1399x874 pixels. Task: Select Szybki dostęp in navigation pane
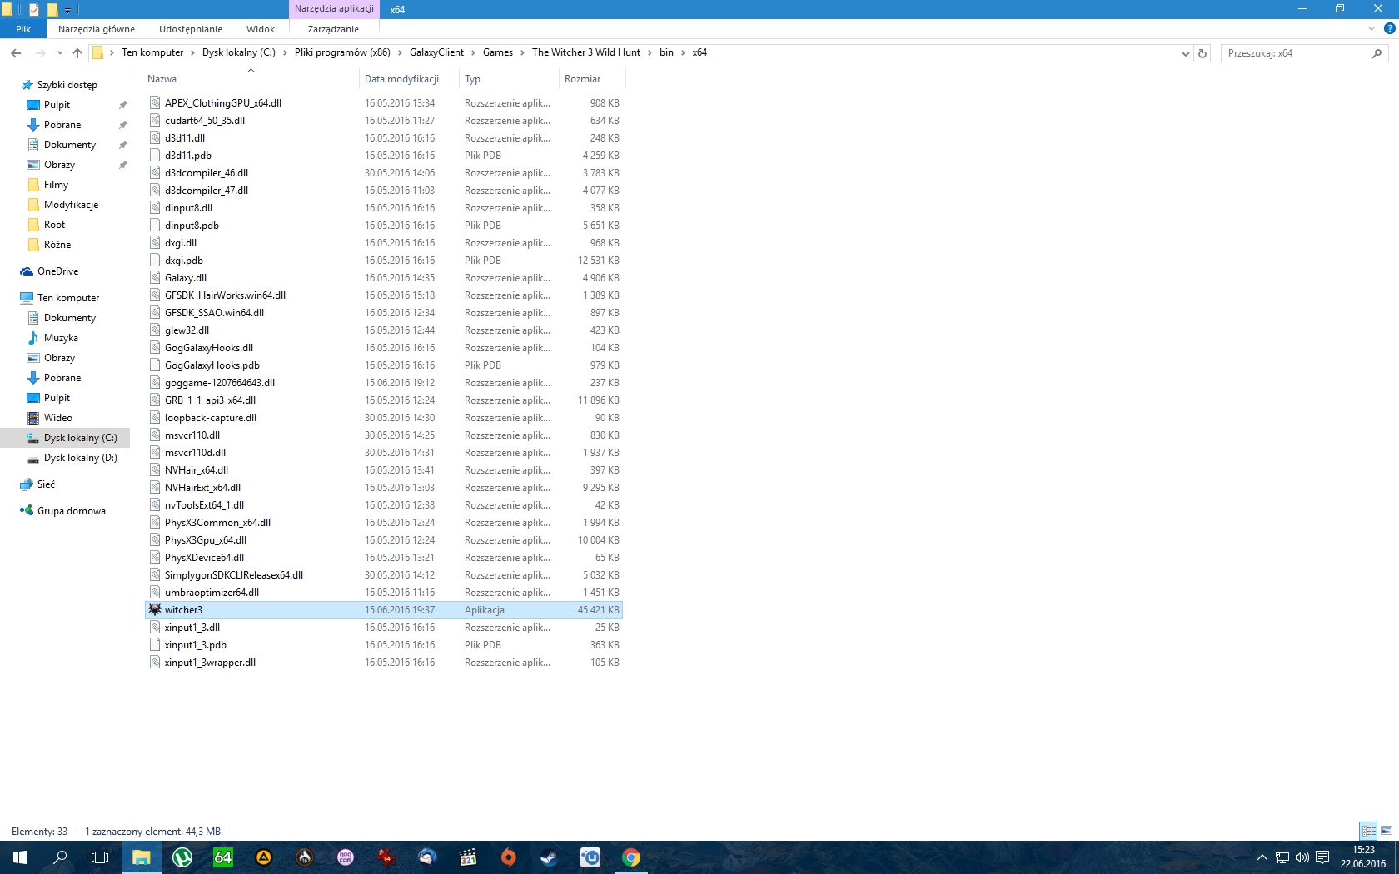click(67, 85)
